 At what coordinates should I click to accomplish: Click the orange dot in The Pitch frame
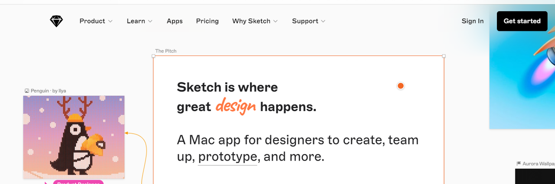pyautogui.click(x=401, y=86)
